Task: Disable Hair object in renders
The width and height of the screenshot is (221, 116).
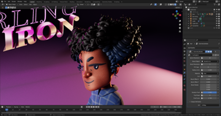Action: click(x=219, y=14)
